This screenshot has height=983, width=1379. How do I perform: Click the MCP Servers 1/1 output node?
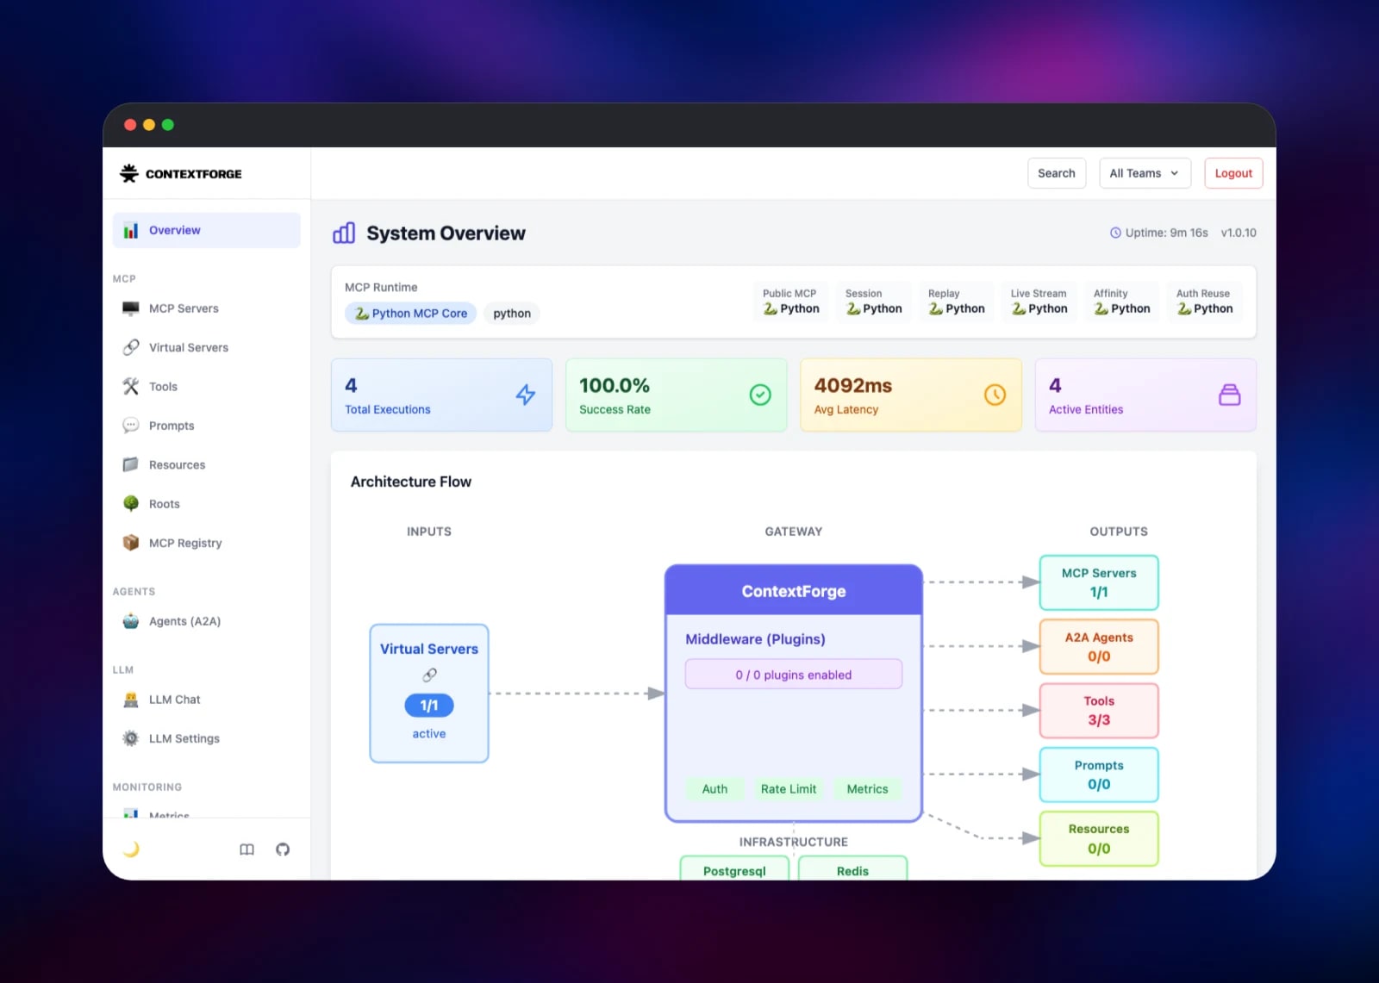pyautogui.click(x=1099, y=582)
